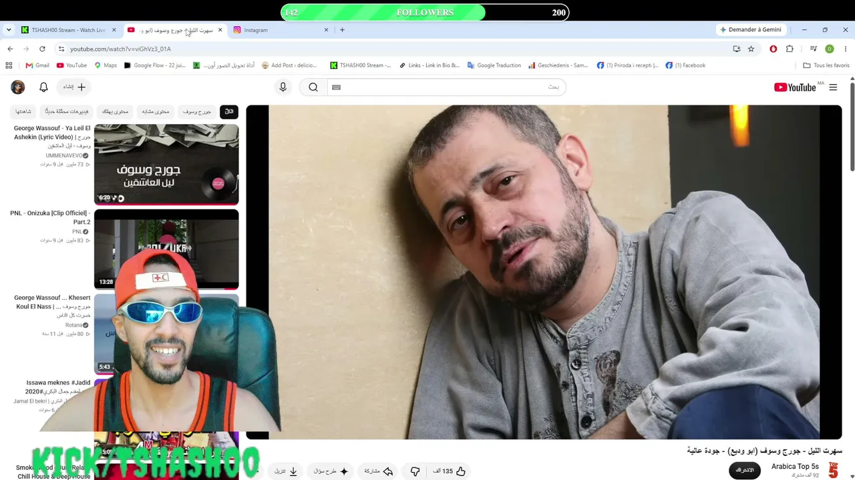Click the create (إنشاء) button

pyautogui.click(x=74, y=87)
